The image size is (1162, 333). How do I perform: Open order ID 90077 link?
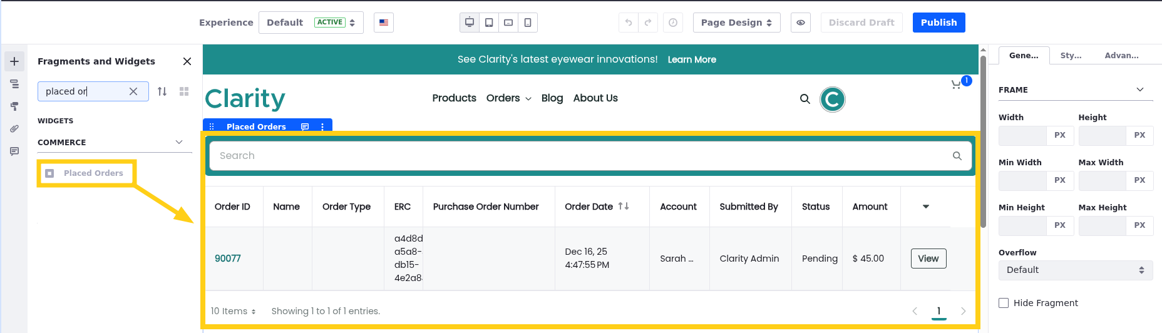click(228, 259)
